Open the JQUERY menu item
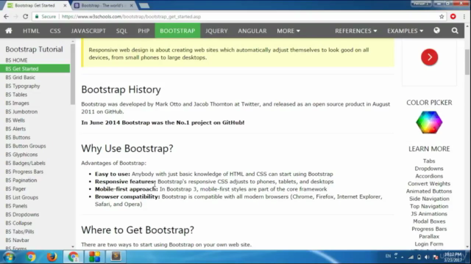 (x=216, y=31)
